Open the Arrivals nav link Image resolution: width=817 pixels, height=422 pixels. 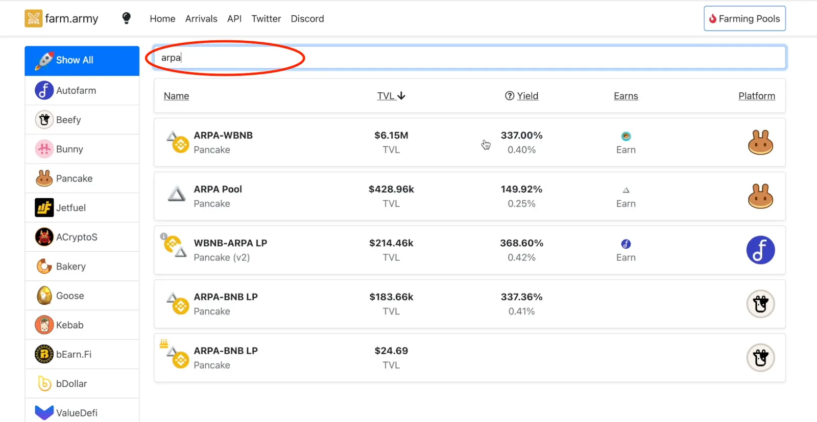click(x=201, y=19)
